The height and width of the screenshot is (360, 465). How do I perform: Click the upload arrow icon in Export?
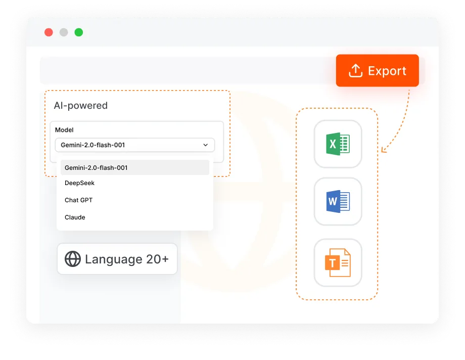[x=355, y=71]
